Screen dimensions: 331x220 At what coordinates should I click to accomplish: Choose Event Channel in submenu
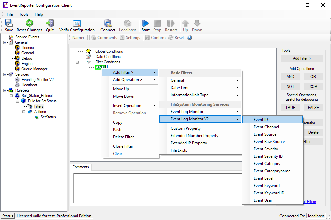pyautogui.click(x=273, y=127)
